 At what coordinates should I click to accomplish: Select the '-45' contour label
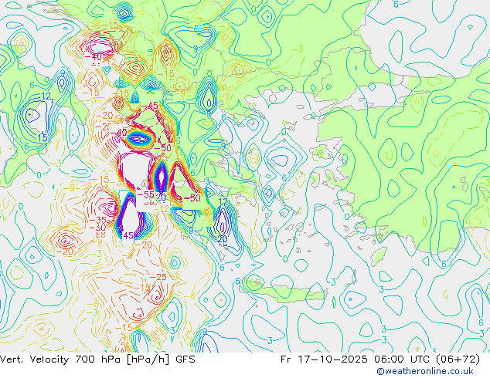click(x=149, y=106)
